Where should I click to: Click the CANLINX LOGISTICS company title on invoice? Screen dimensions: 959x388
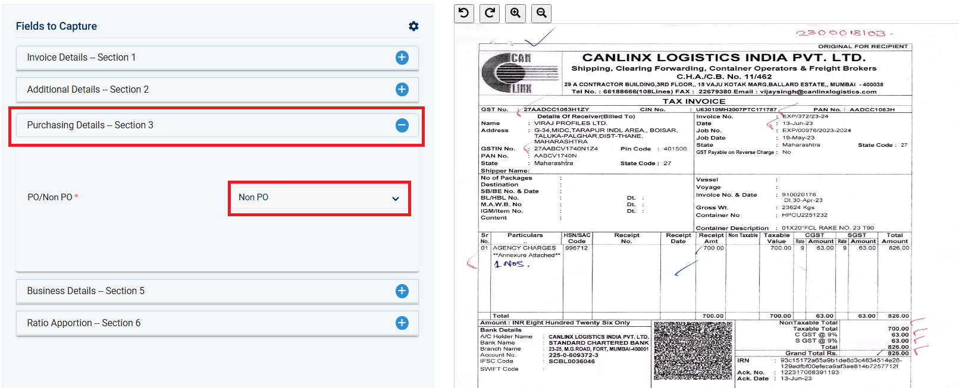tap(723, 58)
